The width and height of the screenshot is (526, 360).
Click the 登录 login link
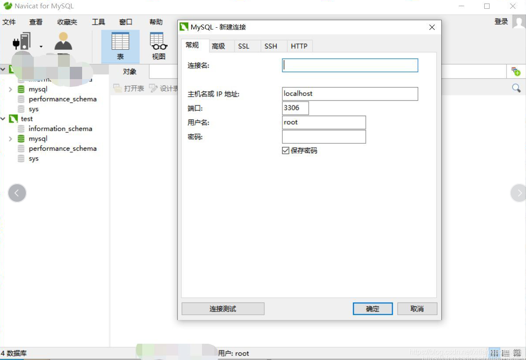(x=501, y=22)
